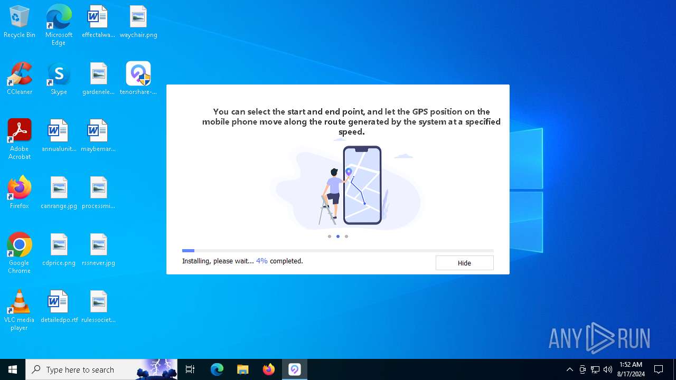Click the installation progress bar
This screenshot has height=380, width=676.
pyautogui.click(x=337, y=251)
